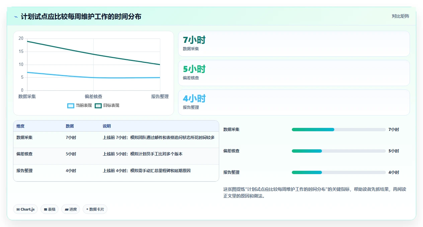Click the 7小时 table cell

[x=71, y=137]
